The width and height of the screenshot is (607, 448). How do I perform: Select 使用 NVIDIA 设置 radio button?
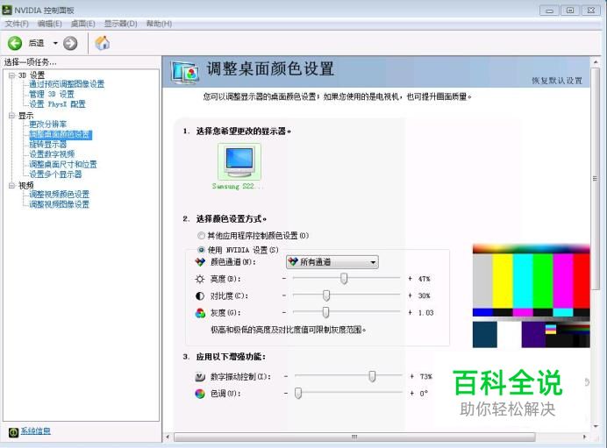click(201, 250)
